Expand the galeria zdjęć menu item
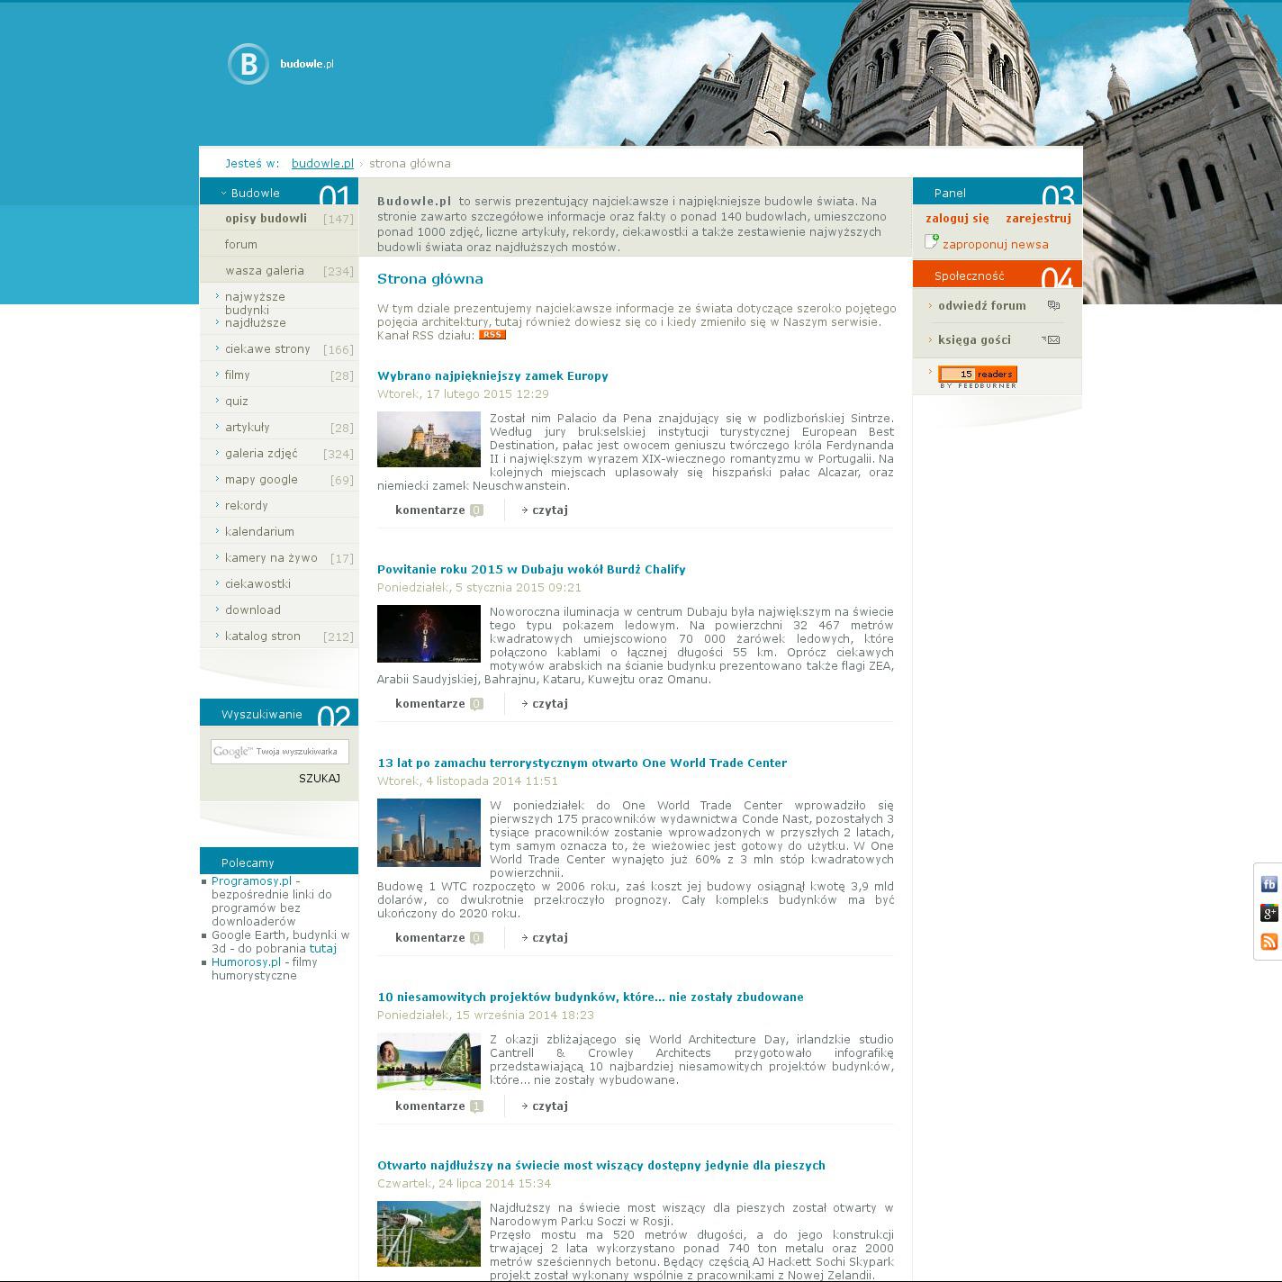Image resolution: width=1282 pixels, height=1282 pixels. pos(218,453)
